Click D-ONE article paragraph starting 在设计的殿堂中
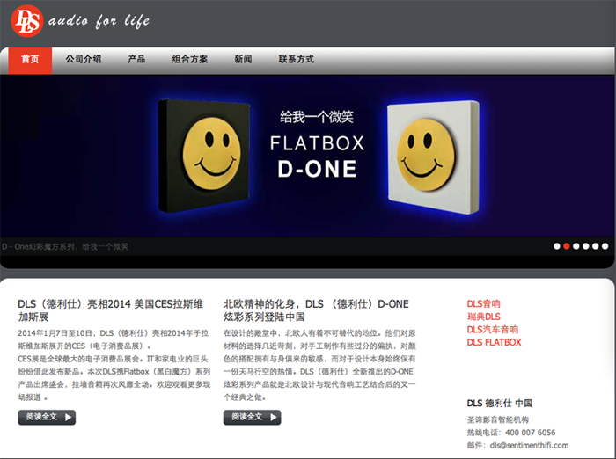The width and height of the screenshot is (616, 459). [x=319, y=365]
